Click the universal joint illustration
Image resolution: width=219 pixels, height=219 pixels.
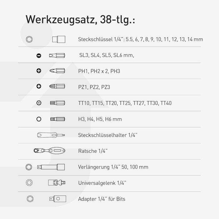[56, 183]
